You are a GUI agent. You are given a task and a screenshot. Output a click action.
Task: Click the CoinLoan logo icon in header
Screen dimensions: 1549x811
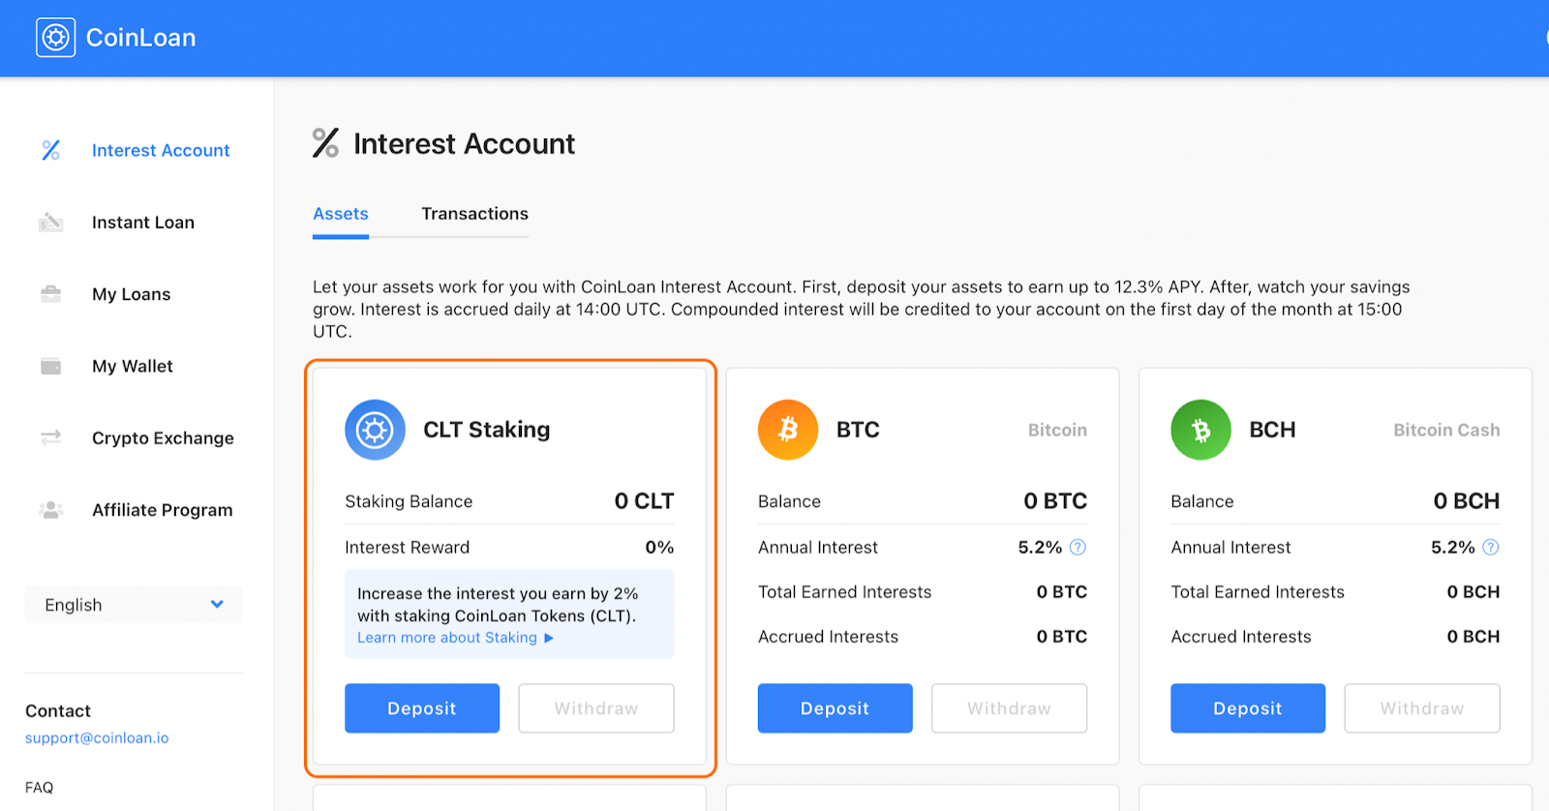[x=55, y=38]
